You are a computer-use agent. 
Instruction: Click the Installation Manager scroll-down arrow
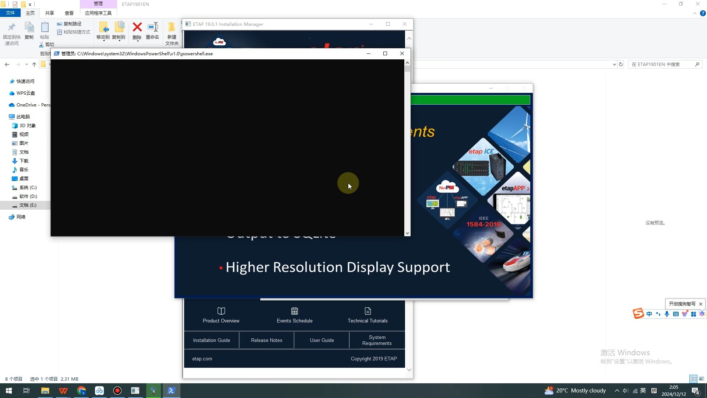point(409,370)
